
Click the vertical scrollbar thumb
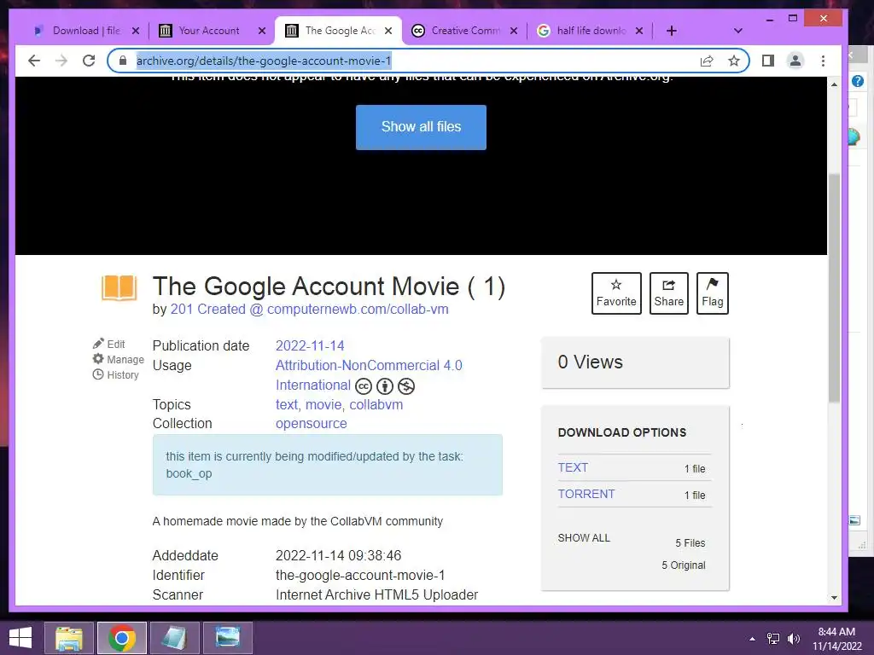click(834, 287)
